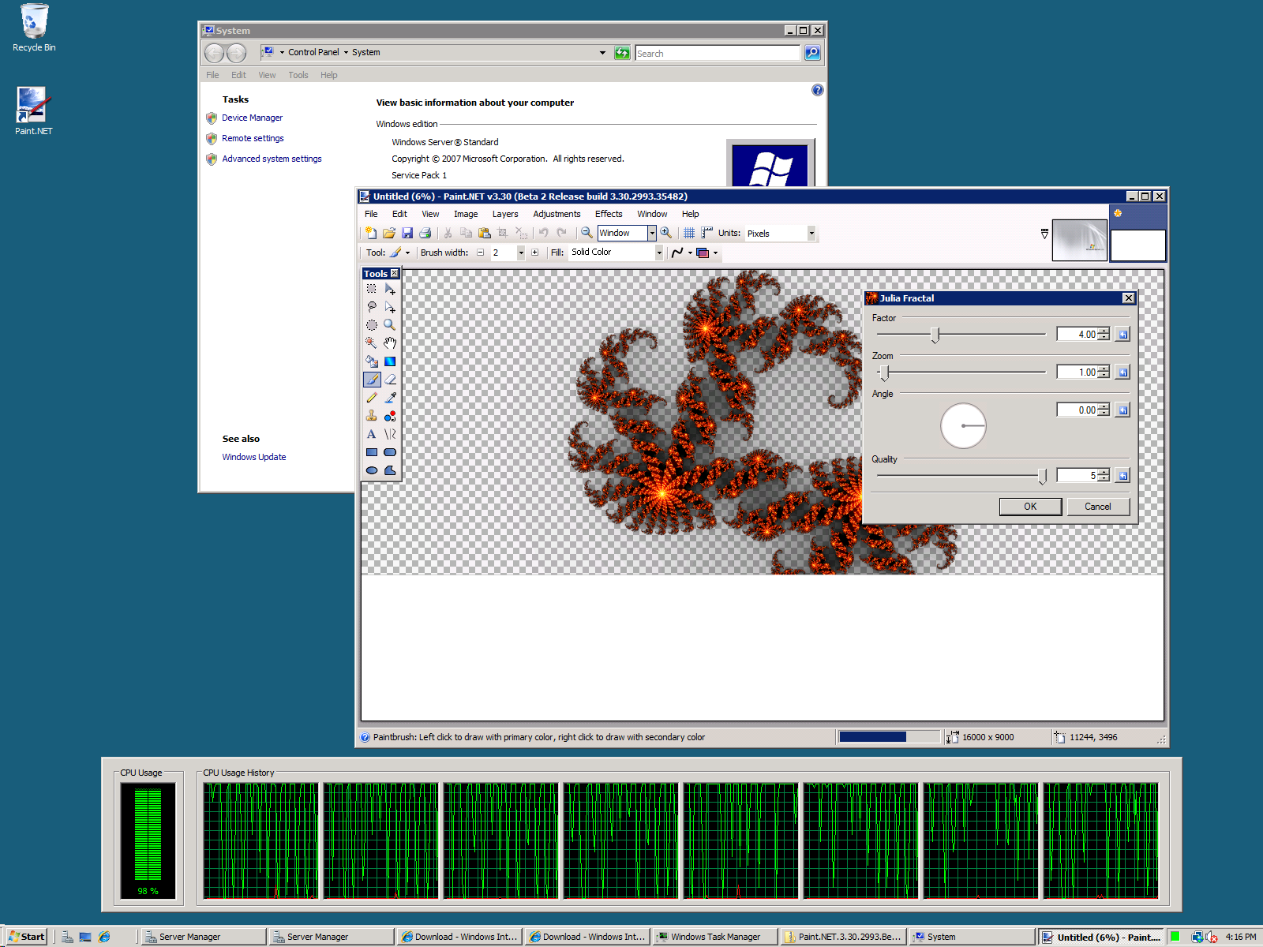Click the Angle dial control
The width and height of the screenshot is (1263, 947).
coord(963,426)
